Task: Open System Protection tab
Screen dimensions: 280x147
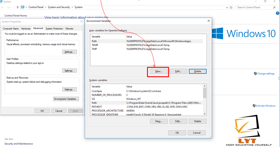Action: click(x=54, y=29)
